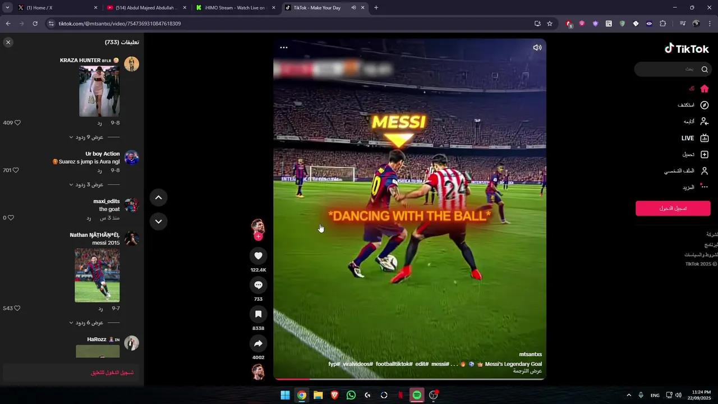This screenshot has height=404, width=718.
Task: Open Brave browser from the taskbar
Action: tap(334, 395)
